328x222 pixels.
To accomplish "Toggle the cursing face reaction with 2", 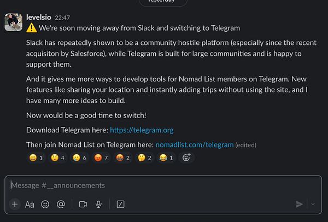I will pos(122,157).
